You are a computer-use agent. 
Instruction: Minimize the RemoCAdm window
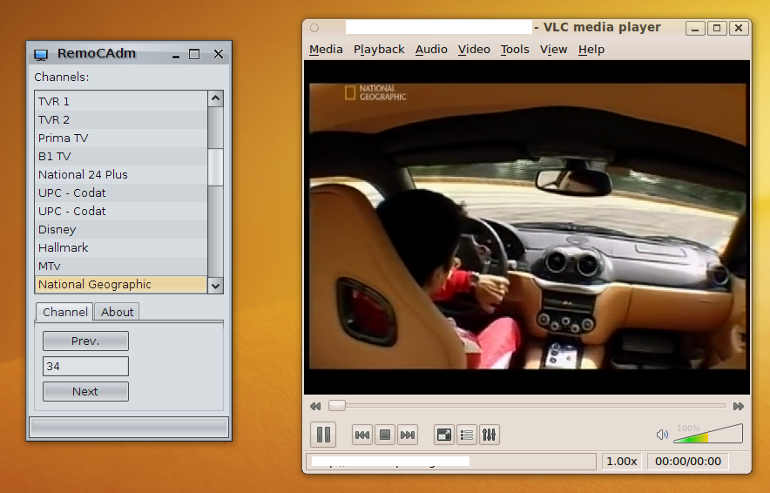point(176,55)
